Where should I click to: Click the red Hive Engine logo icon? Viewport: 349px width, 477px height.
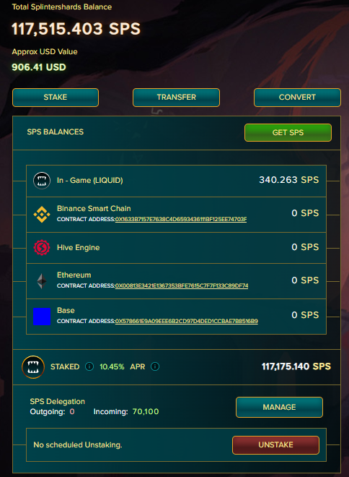(x=42, y=247)
